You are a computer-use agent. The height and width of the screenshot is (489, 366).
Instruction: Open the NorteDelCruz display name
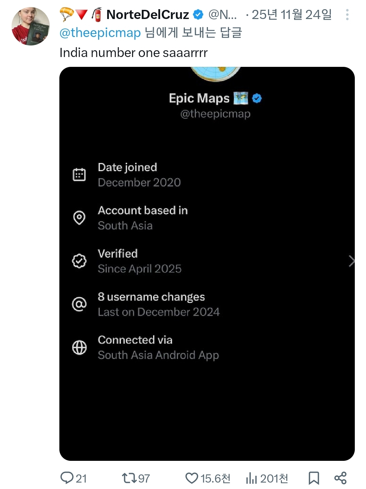[x=148, y=15]
